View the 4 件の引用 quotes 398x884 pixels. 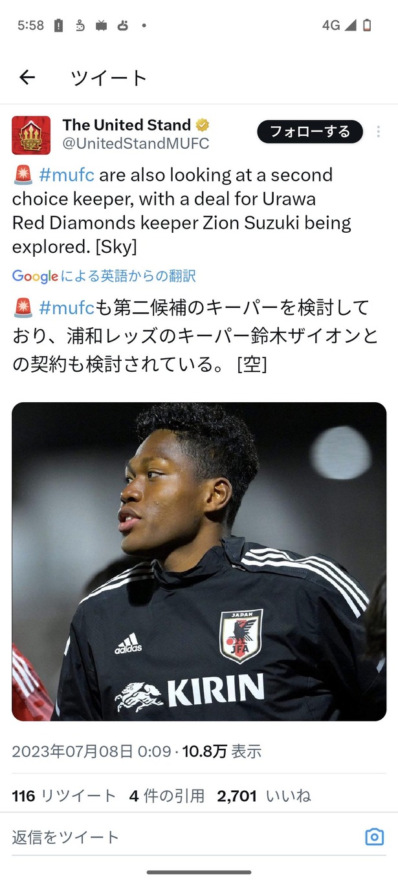(166, 796)
